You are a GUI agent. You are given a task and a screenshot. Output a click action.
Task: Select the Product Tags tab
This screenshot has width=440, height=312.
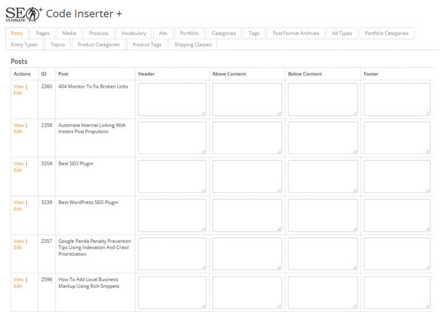pos(147,45)
